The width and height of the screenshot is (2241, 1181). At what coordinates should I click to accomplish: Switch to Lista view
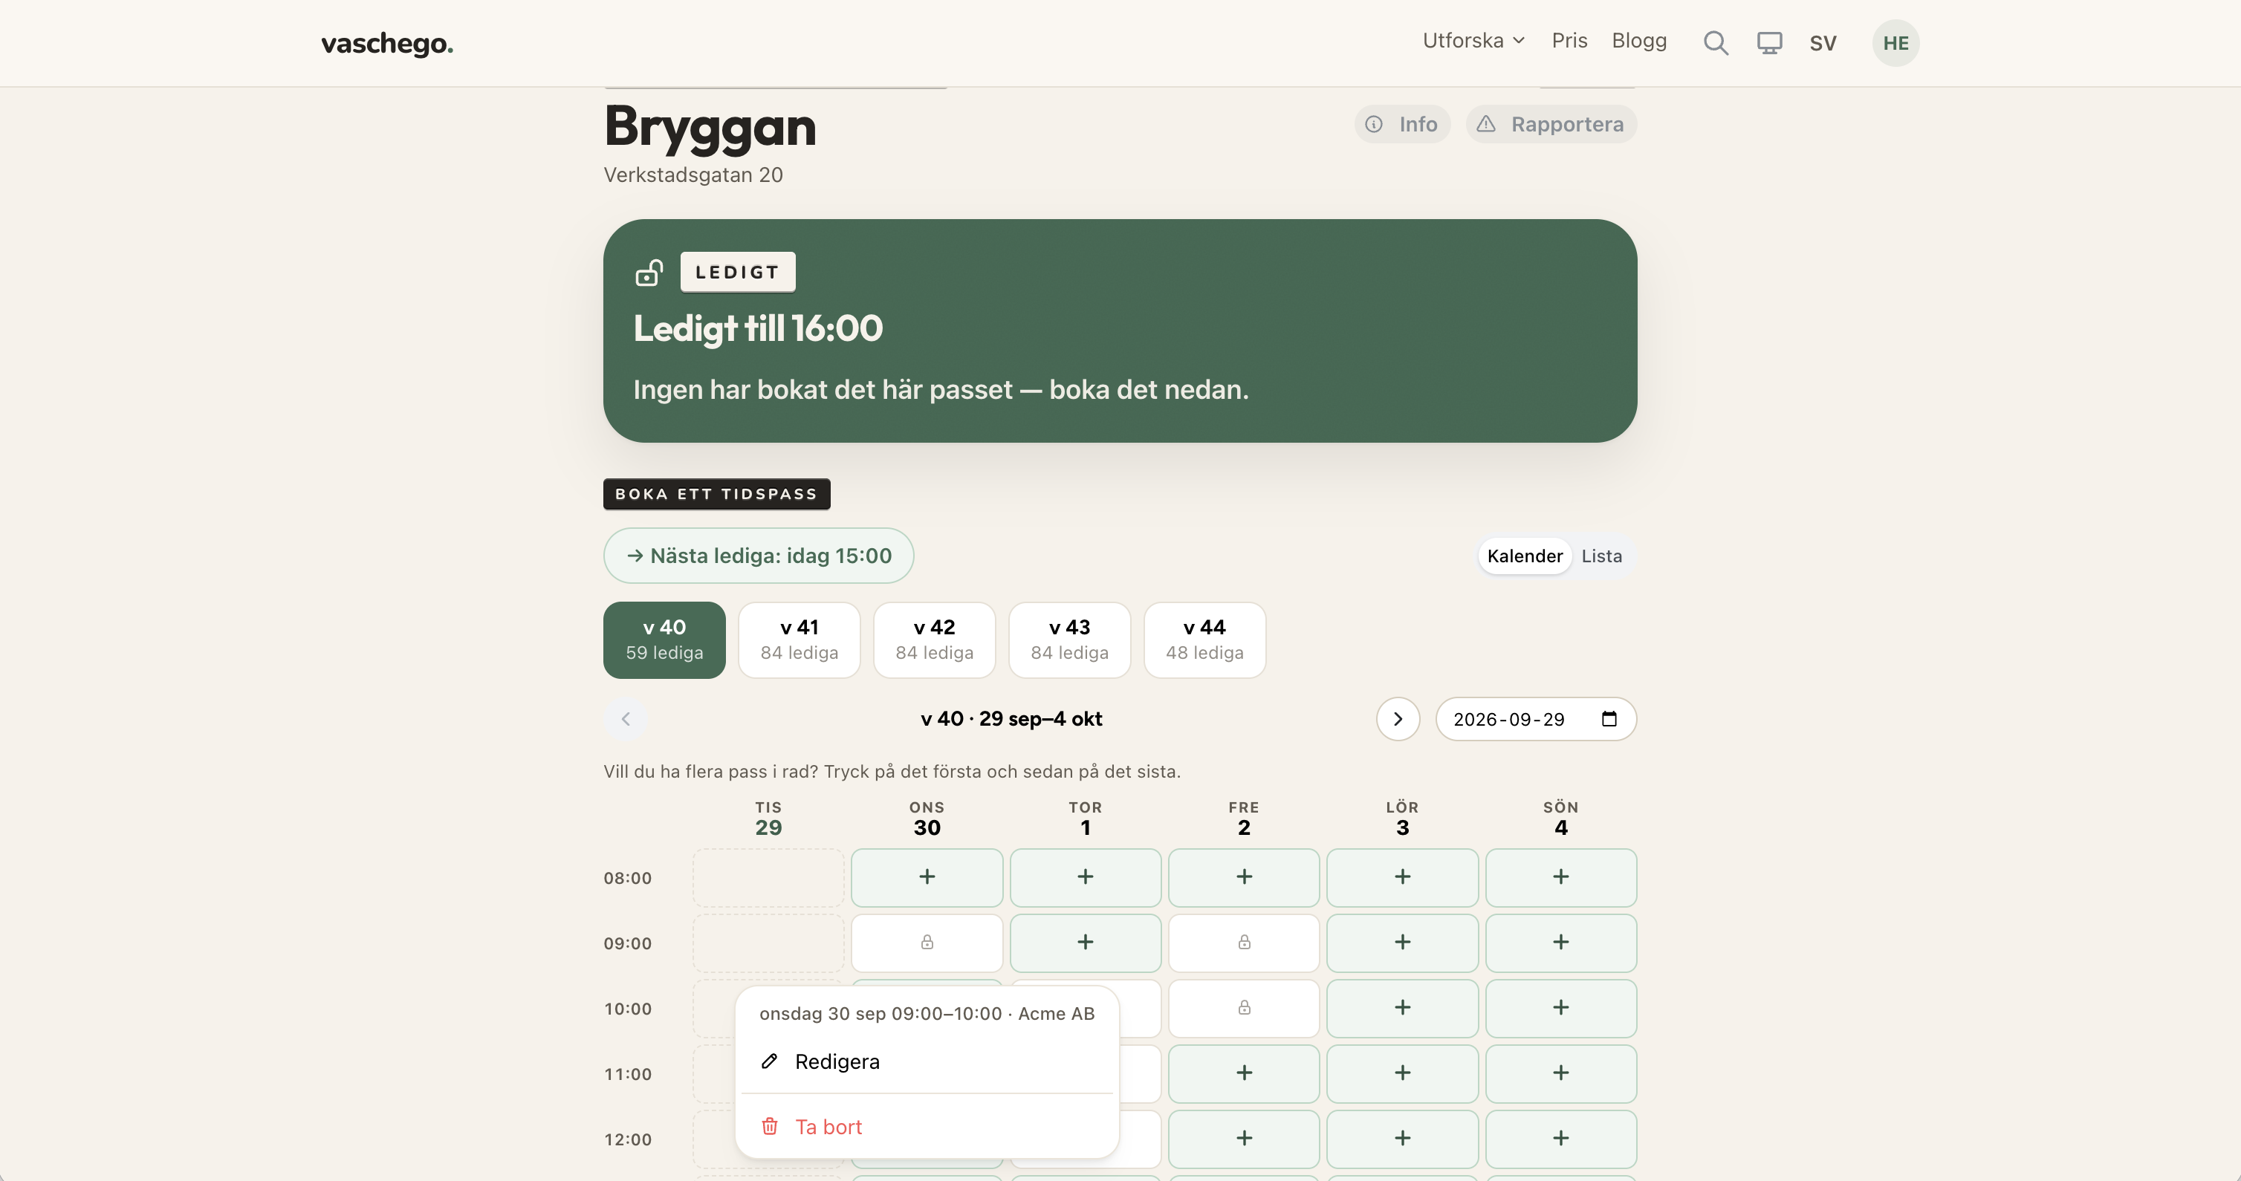[1601, 556]
